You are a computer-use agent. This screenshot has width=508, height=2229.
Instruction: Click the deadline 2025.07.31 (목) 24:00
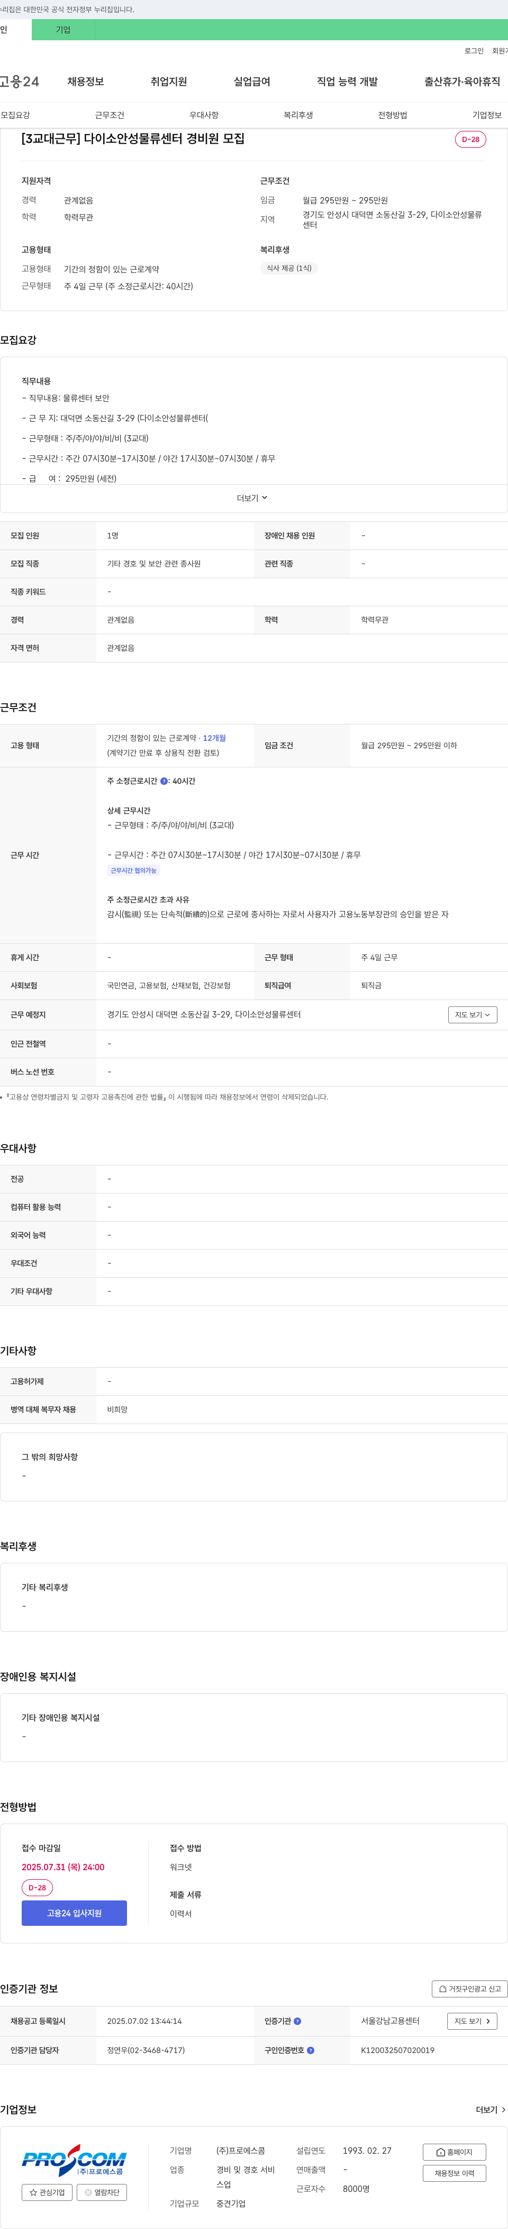(x=63, y=1868)
